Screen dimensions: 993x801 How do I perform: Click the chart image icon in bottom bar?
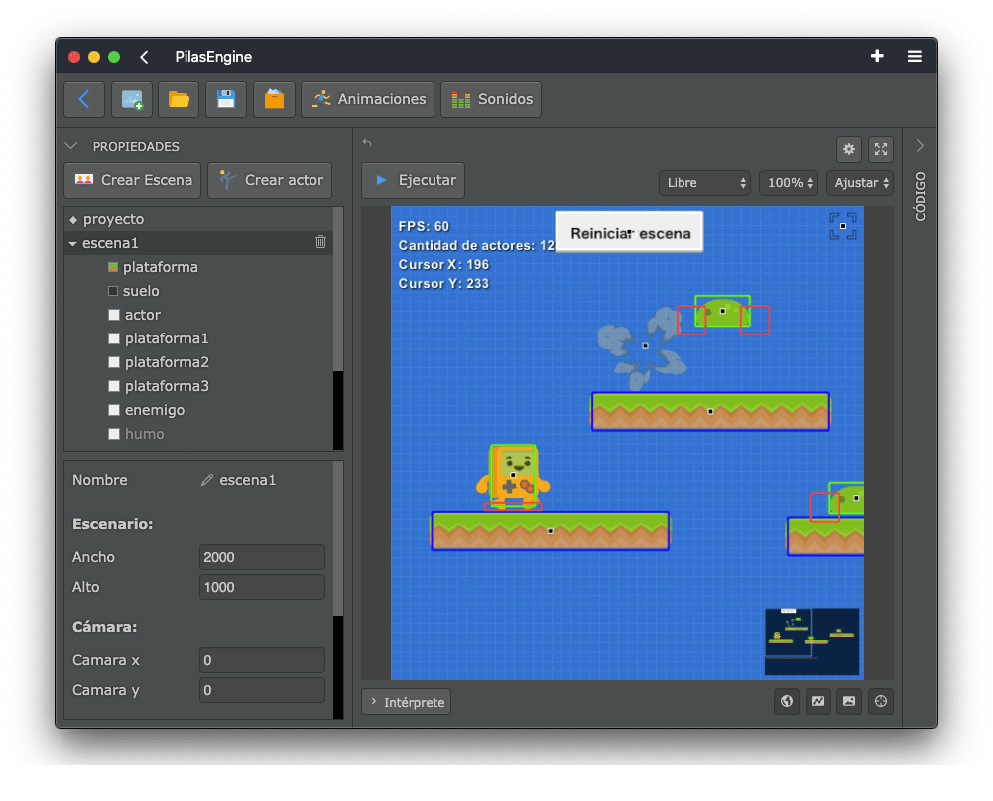tap(818, 701)
